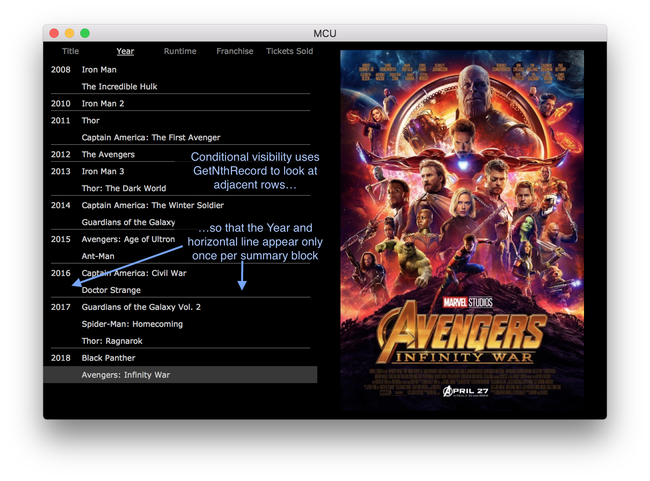Select Spider-Man: Homecoming in the list
Image resolution: width=650 pixels, height=481 pixels.
click(132, 324)
